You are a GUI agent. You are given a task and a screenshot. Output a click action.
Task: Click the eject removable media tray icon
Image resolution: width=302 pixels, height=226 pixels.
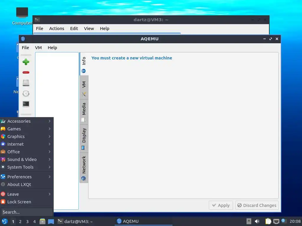click(x=249, y=221)
